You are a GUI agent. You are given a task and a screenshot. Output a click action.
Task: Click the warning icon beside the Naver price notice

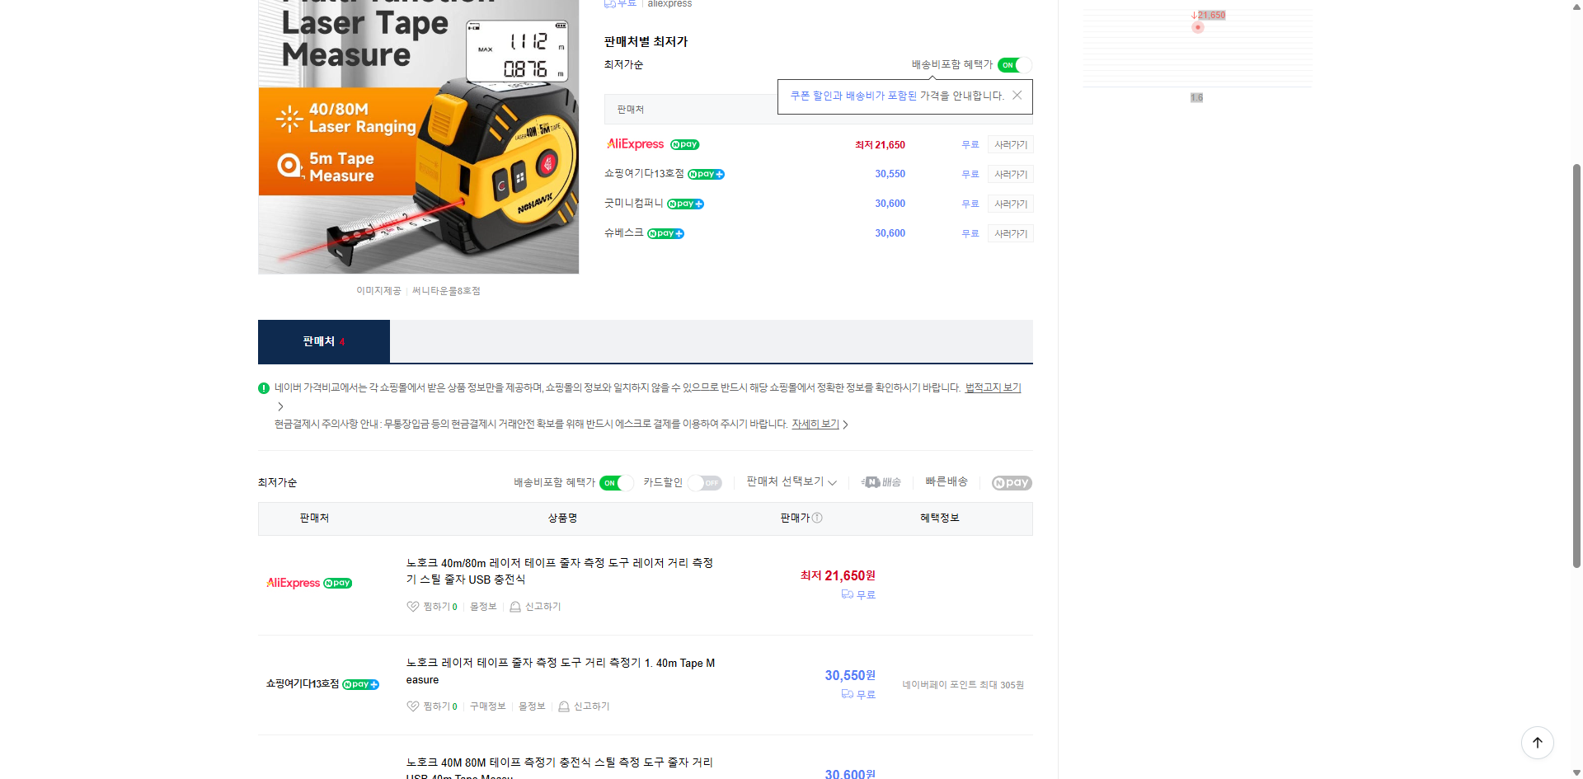pos(264,387)
